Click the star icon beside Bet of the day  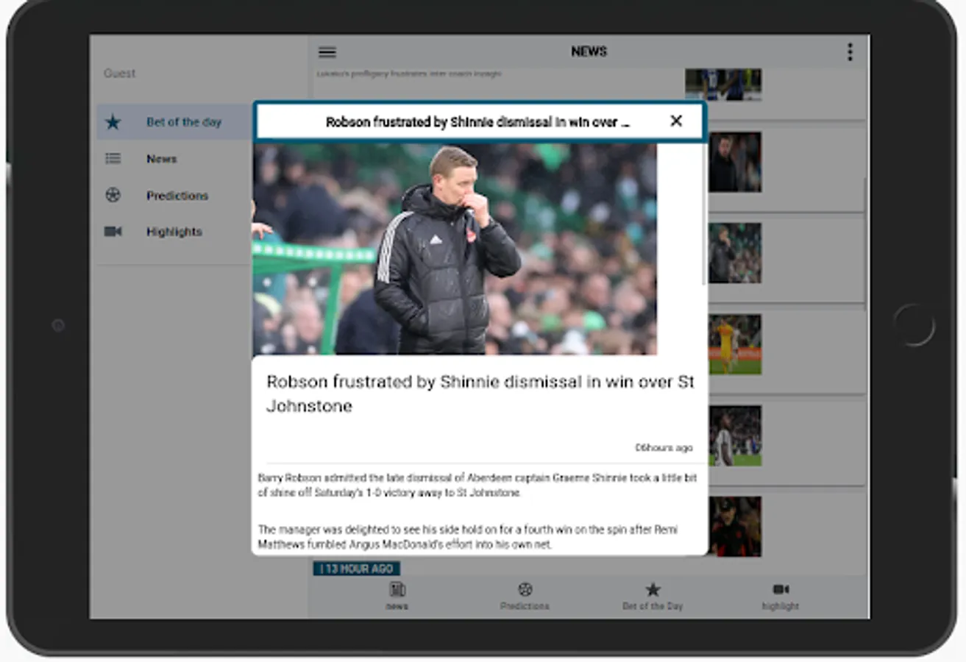[113, 122]
